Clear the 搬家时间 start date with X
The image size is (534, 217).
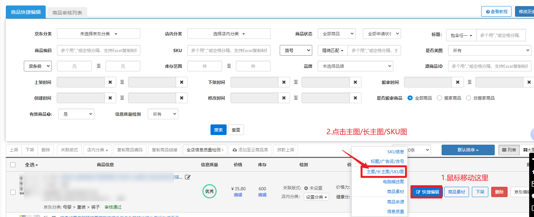click(457, 82)
